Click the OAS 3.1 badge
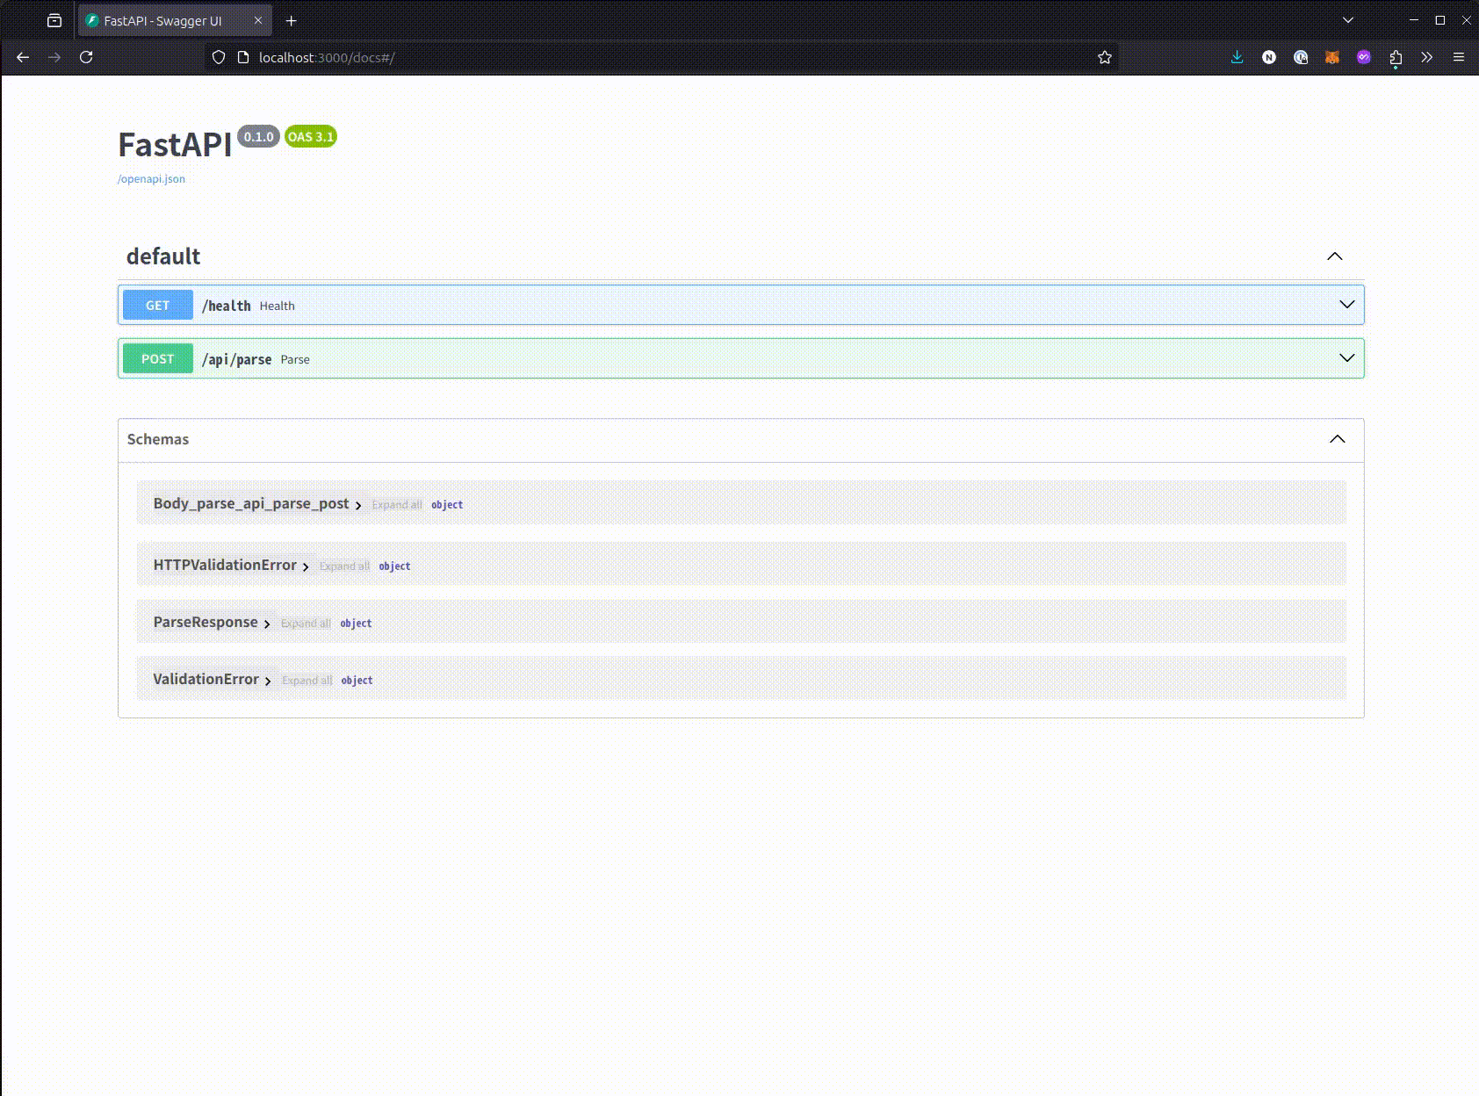 (x=311, y=137)
